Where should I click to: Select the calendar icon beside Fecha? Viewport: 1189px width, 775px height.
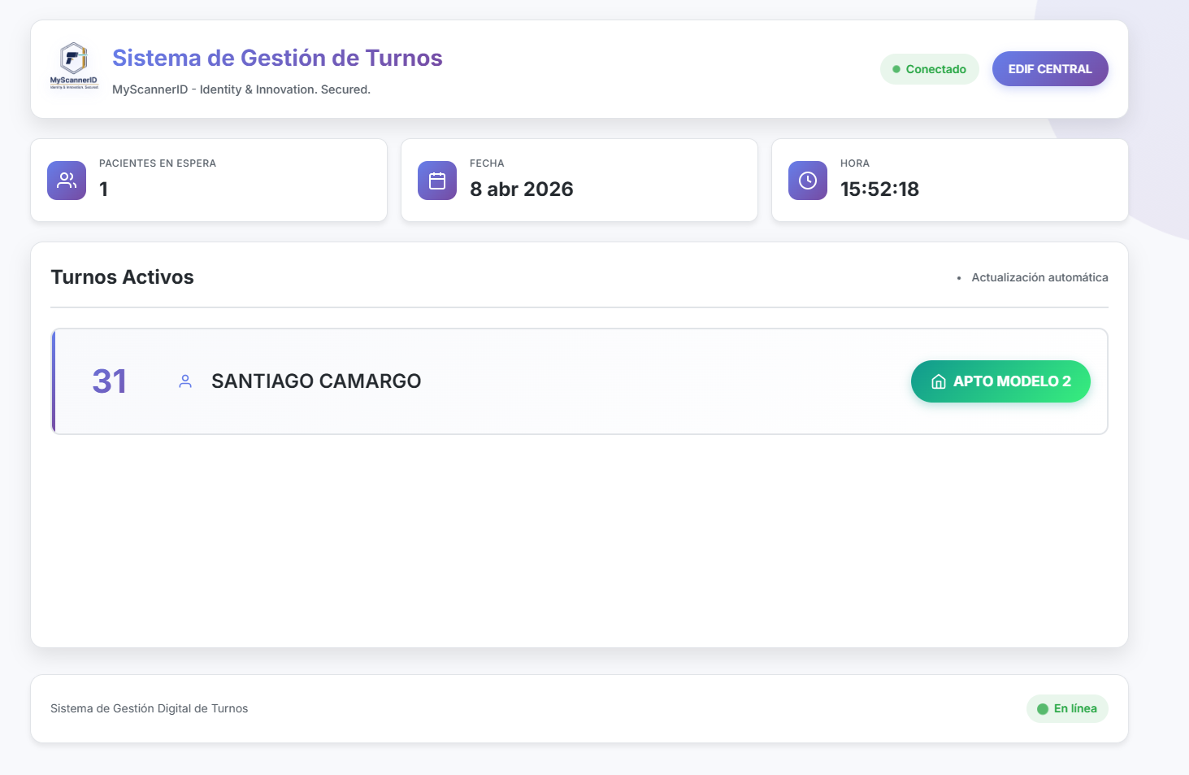[437, 181]
